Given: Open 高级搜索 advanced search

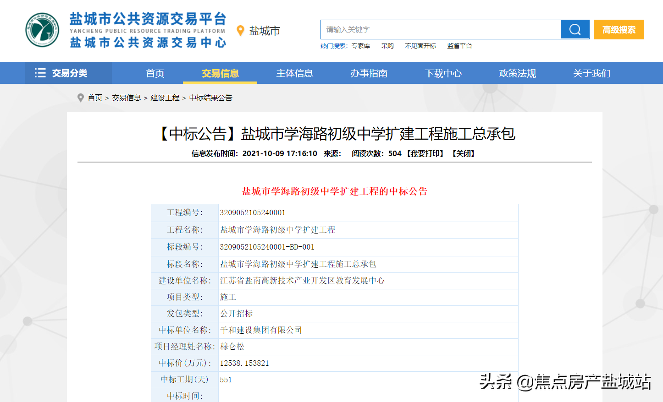Looking at the screenshot, I should (x=619, y=29).
